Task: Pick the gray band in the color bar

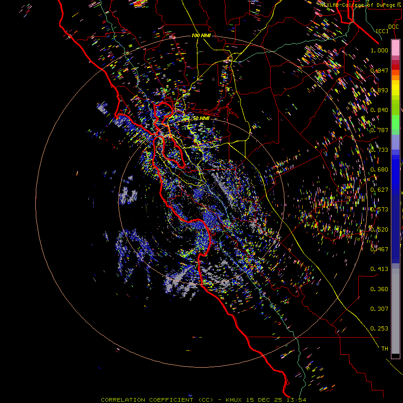Action: (x=395, y=311)
